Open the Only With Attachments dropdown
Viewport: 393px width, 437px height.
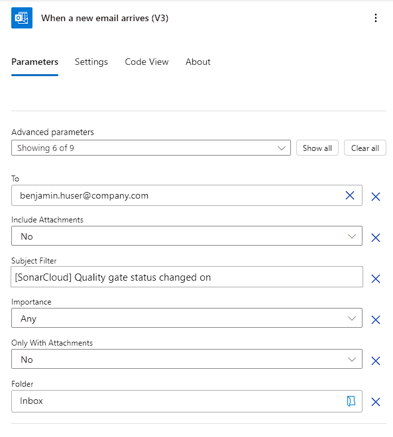click(x=187, y=359)
